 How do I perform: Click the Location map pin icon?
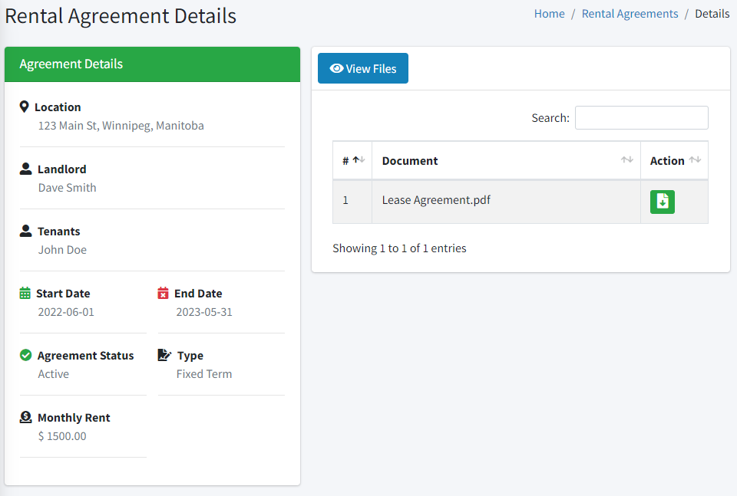(x=24, y=107)
